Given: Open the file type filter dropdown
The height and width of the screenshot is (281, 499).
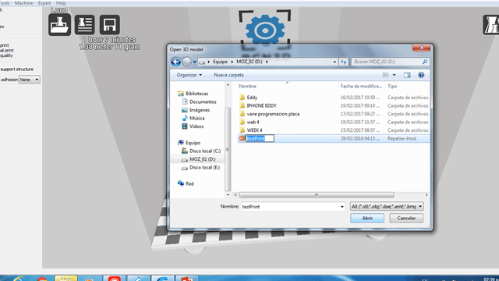Looking at the screenshot, I should tap(387, 207).
